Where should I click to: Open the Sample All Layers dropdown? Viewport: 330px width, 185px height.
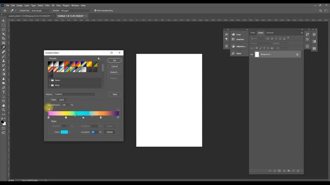point(76,10)
